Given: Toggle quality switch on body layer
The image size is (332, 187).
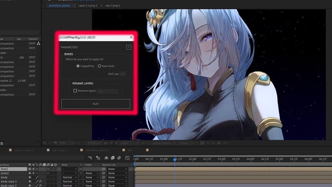Looking at the screenshot, I should pos(37,177).
